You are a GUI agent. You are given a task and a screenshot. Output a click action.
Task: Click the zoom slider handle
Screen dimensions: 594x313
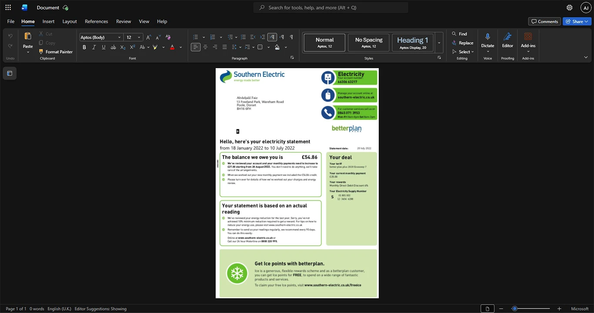pos(514,309)
